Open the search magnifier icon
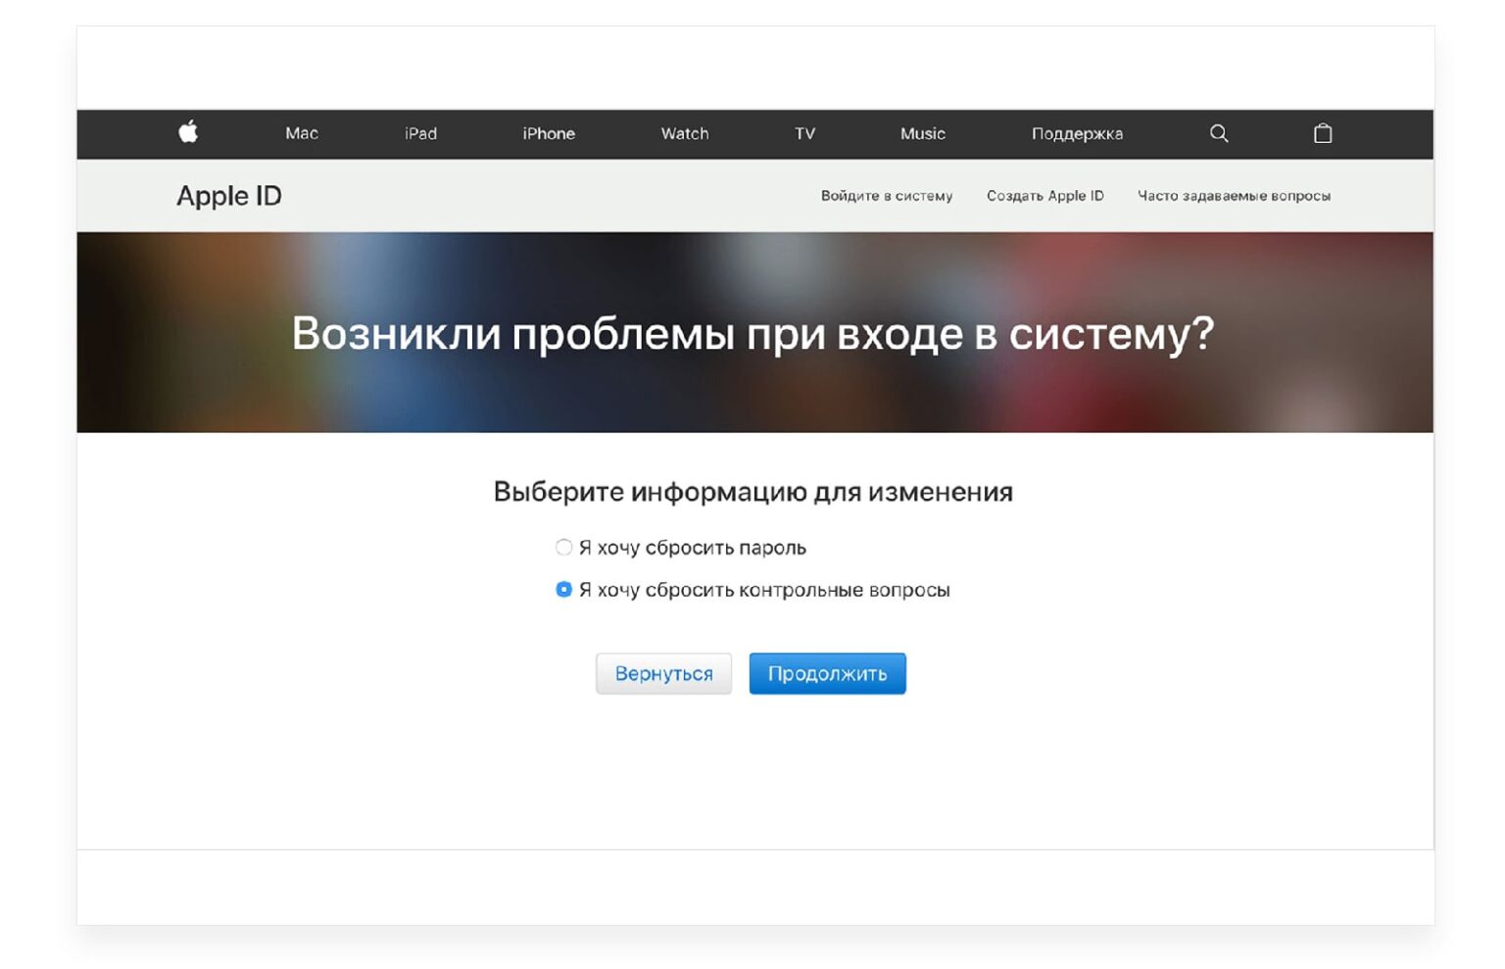1505x969 pixels. (1218, 133)
